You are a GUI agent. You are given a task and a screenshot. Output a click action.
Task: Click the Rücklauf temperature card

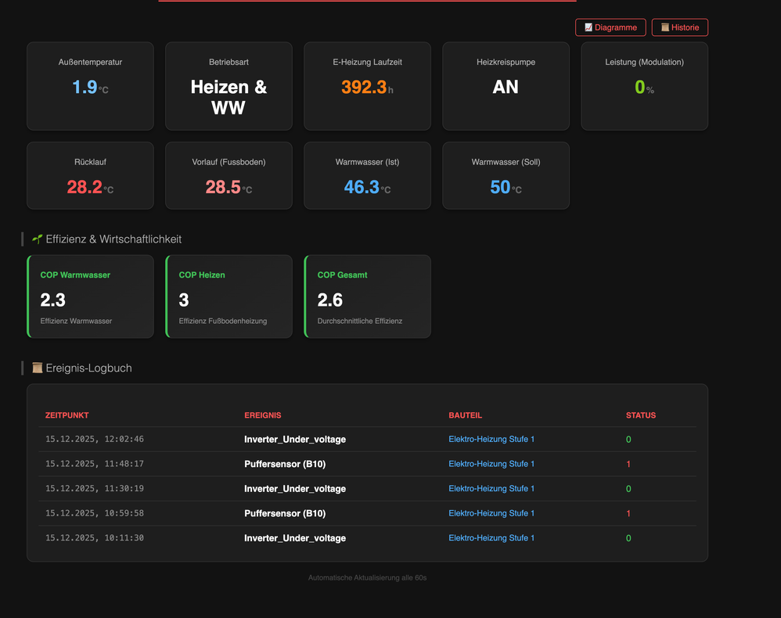90,176
